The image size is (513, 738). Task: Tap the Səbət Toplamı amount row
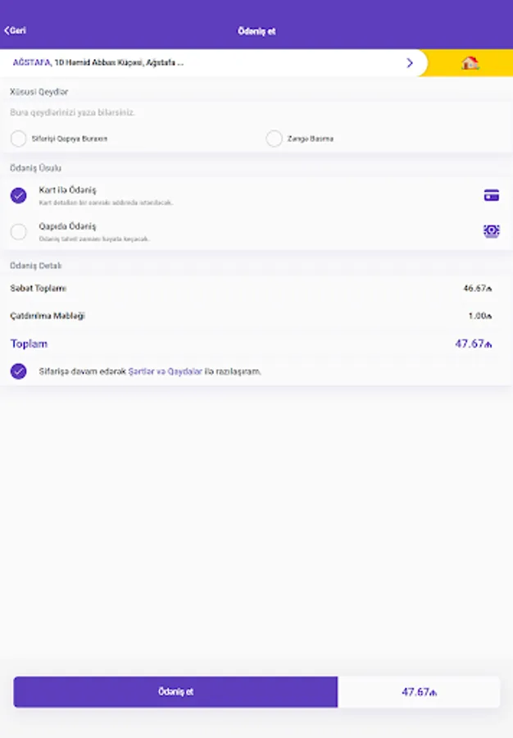click(x=256, y=288)
